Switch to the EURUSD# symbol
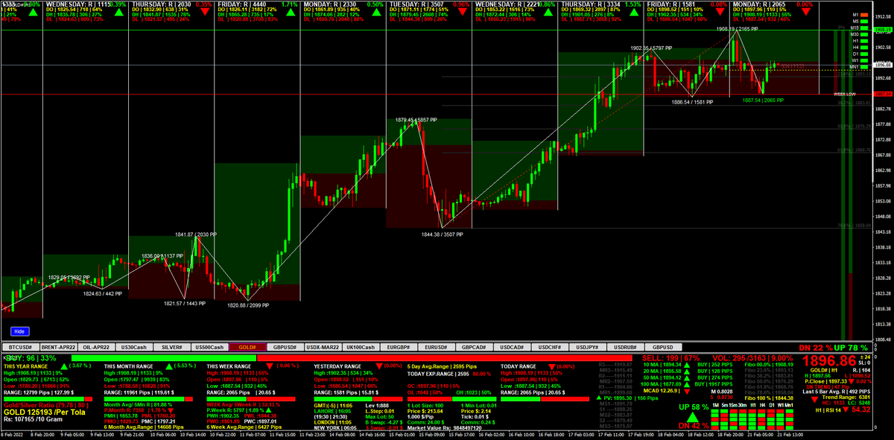894x440 pixels. (x=436, y=347)
